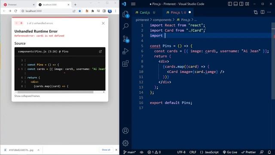Click the editor vertical scrollbar
Screen dimensions: 275x155
(x=273, y=62)
